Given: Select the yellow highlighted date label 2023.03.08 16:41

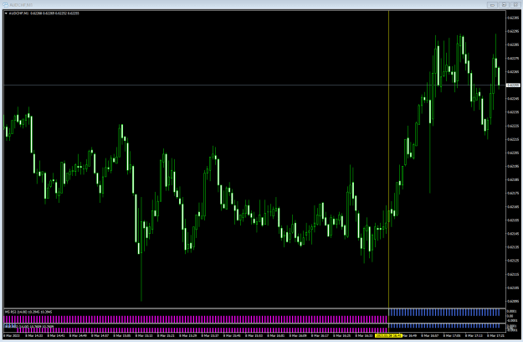Looking at the screenshot, I should 388,335.
